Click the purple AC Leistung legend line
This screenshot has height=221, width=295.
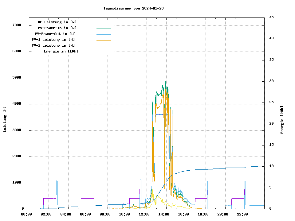tap(104, 23)
